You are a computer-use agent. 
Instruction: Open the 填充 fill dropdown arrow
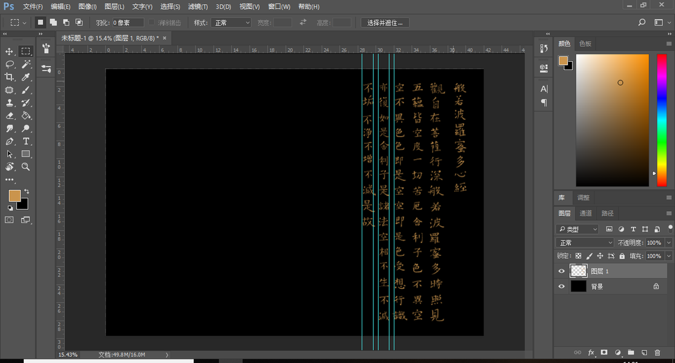(668, 256)
